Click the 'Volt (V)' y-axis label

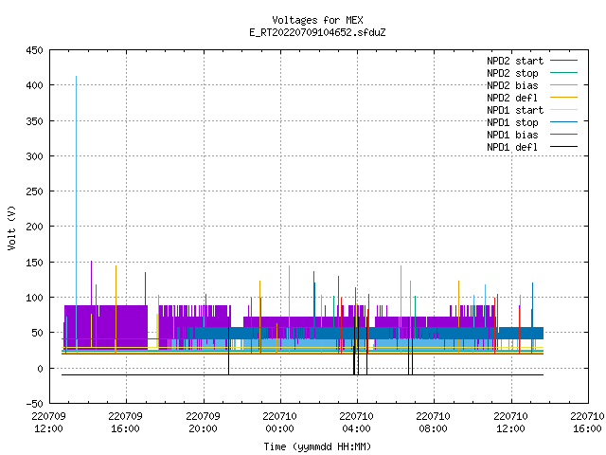pyautogui.click(x=11, y=227)
